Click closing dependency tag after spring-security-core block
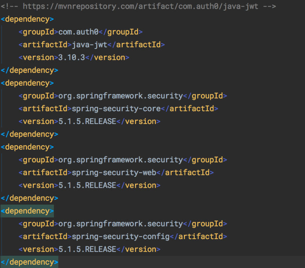Screen dimensions: 305x268 pos(29,134)
